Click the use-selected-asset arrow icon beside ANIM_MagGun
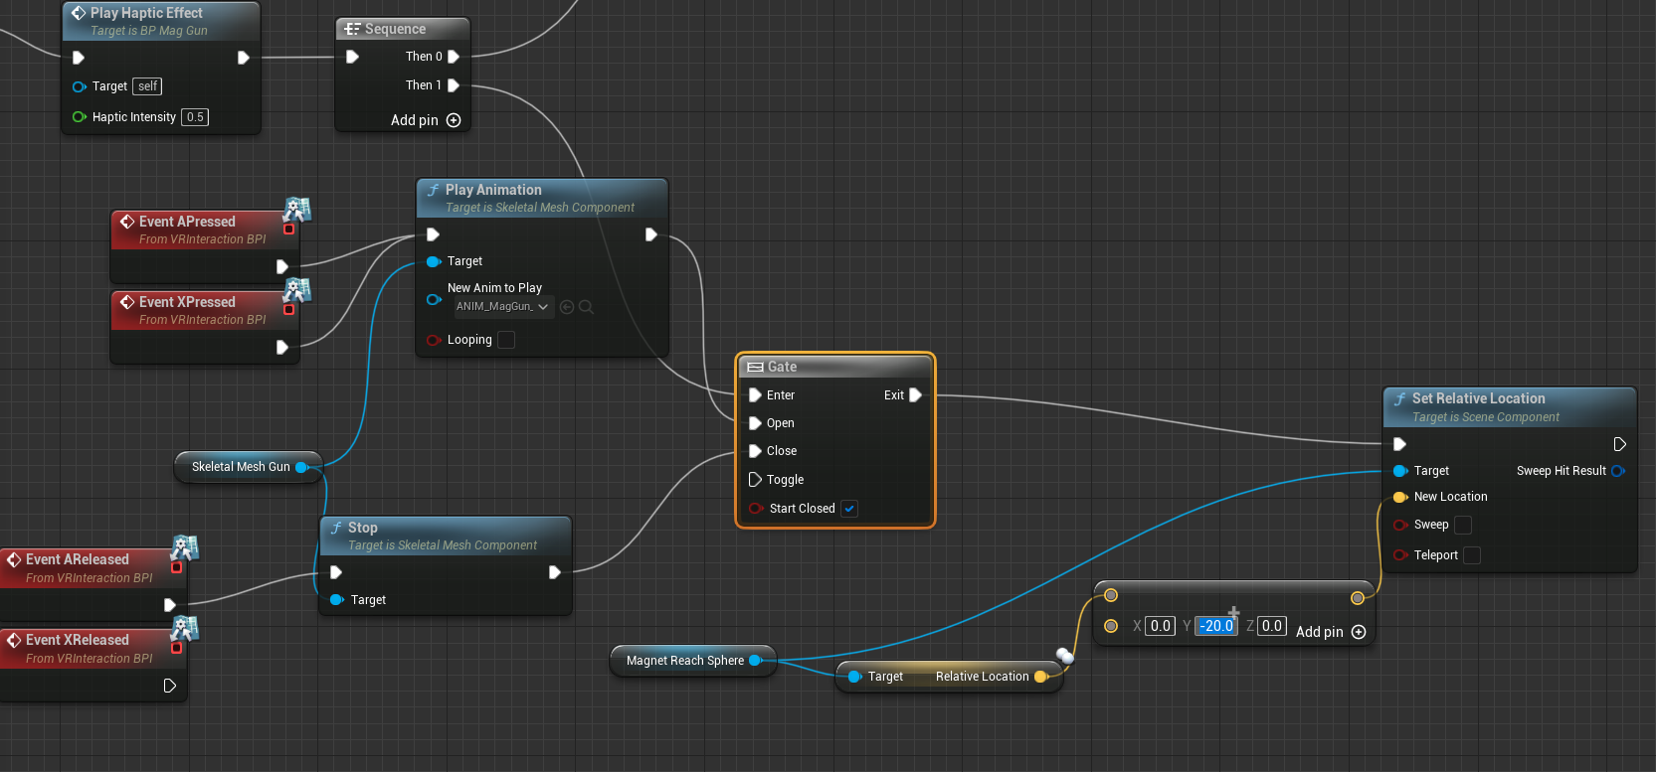The width and height of the screenshot is (1656, 772). tap(567, 307)
